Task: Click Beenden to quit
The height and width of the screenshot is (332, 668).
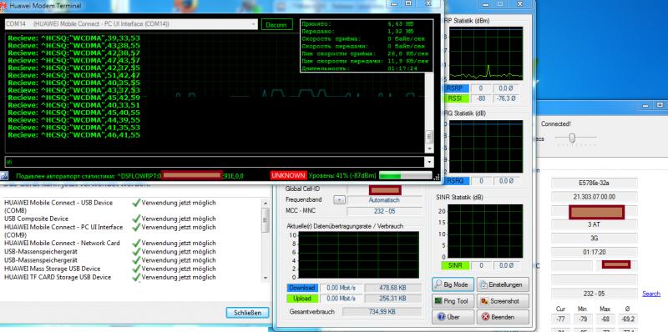Action: click(503, 317)
